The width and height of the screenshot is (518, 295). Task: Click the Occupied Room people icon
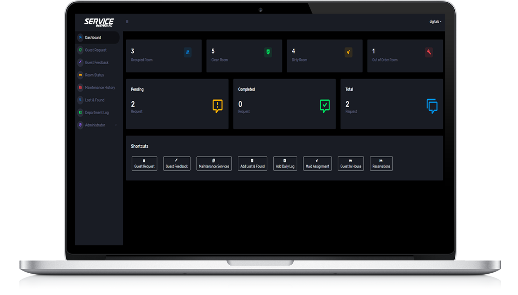click(188, 52)
